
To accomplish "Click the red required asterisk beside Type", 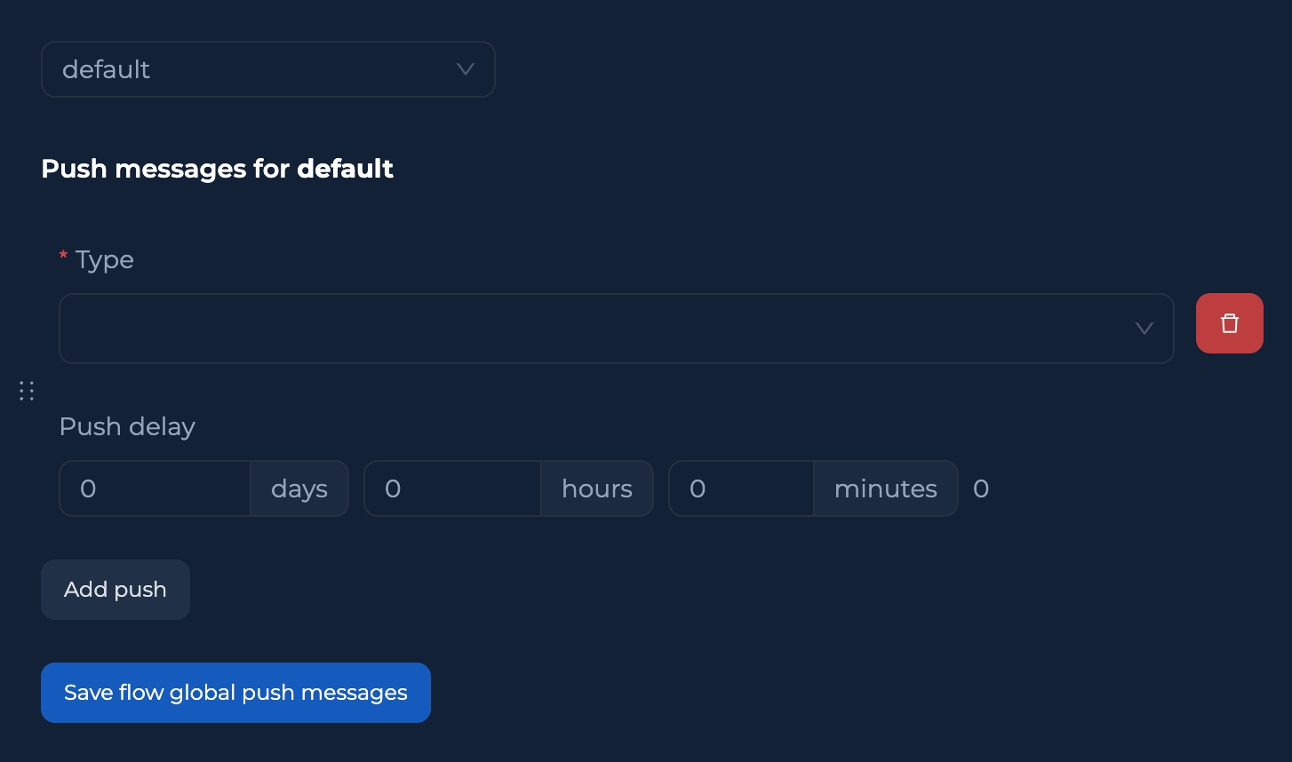I will 63,258.
